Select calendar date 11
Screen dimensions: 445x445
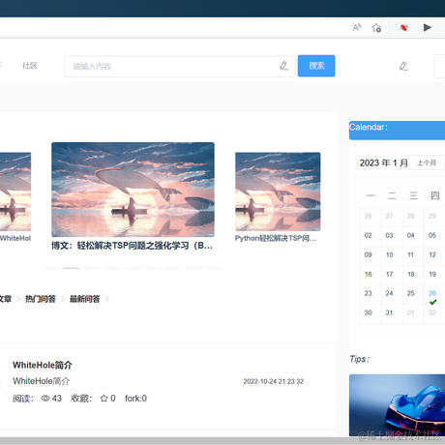point(411,254)
